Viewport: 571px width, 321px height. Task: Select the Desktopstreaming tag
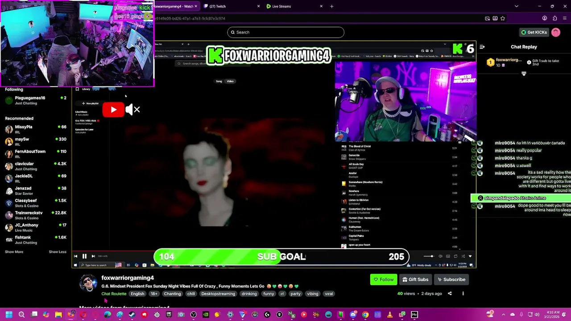218,294
